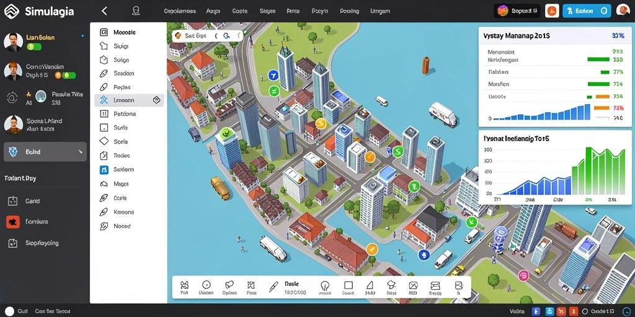Open the Pooling menu in the top bar
Viewport: 635px width, 317px height.
(x=350, y=11)
